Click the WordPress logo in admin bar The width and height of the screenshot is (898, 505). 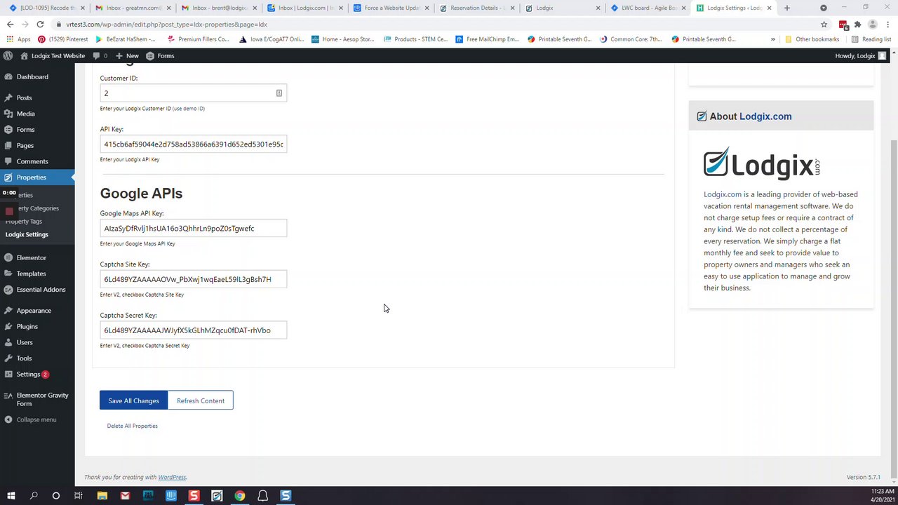click(8, 55)
